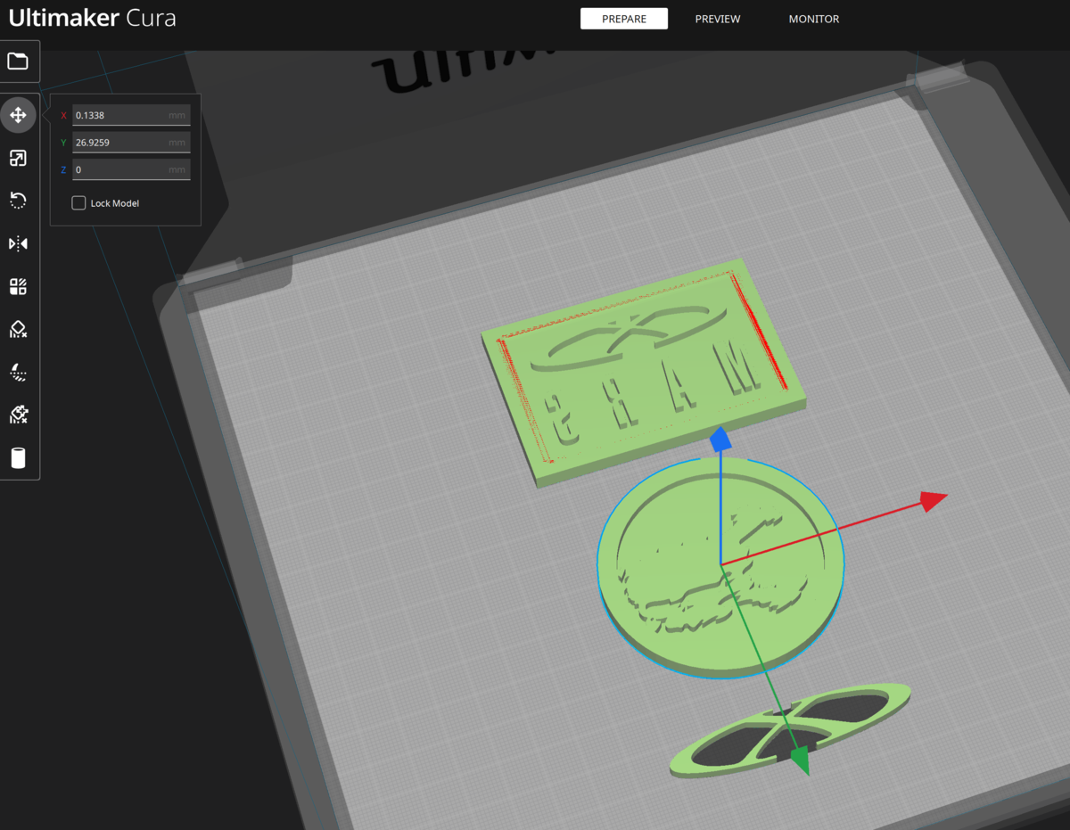Image resolution: width=1070 pixels, height=830 pixels.
Task: Open a file with the folder icon
Action: tap(18, 62)
